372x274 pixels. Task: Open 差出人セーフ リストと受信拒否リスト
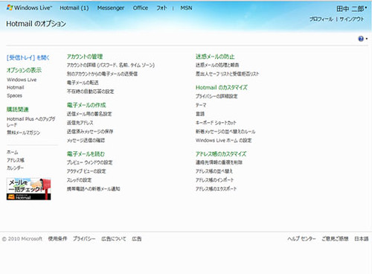click(228, 74)
